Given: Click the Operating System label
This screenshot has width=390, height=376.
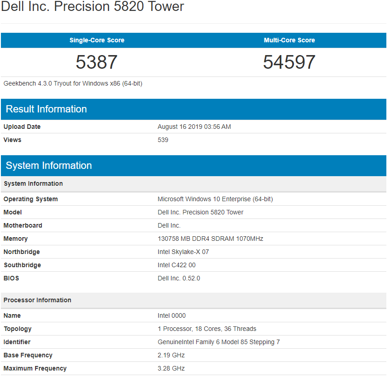Looking at the screenshot, I should pos(30,199).
